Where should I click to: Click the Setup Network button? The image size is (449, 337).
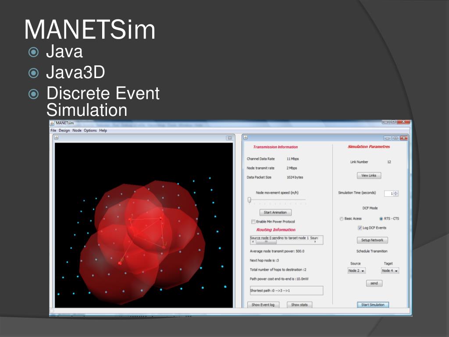point(372,240)
